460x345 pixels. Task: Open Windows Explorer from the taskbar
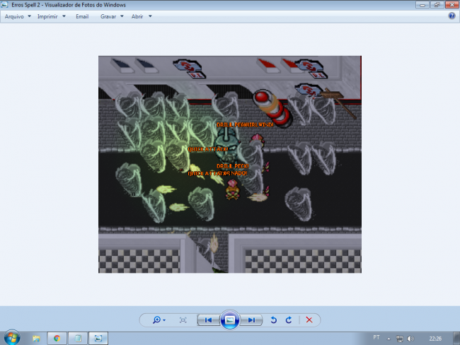[36, 339]
